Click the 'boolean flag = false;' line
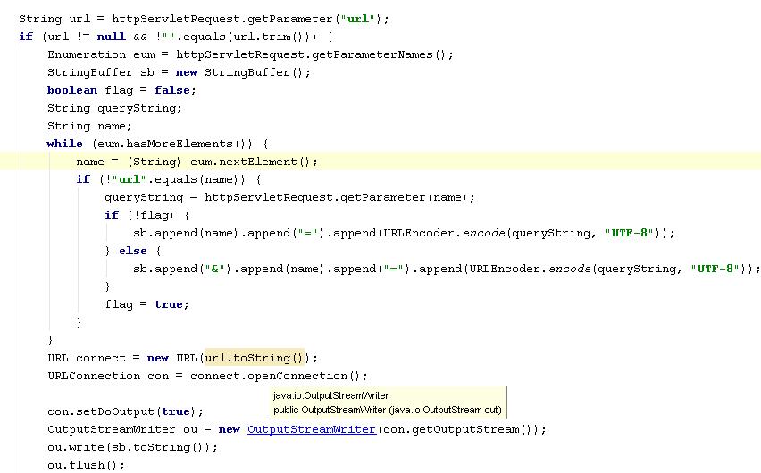 121,90
